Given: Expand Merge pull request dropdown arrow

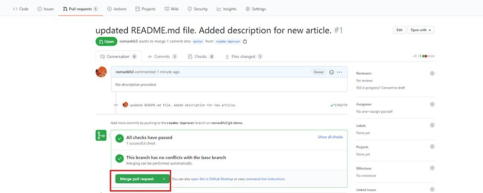Looking at the screenshot, I should [x=164, y=179].
